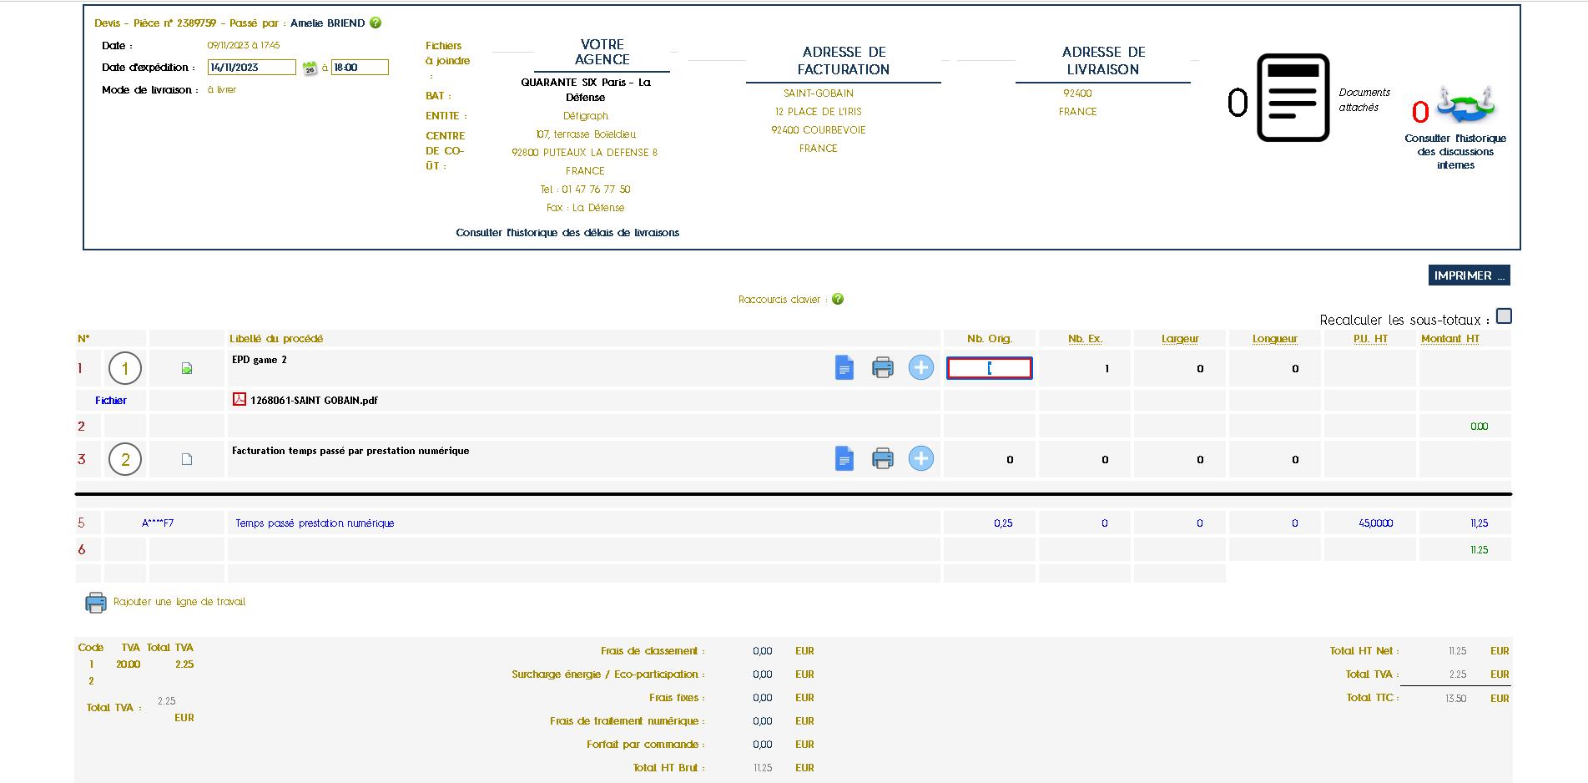The image size is (1588, 783).
Task: Click the printer icon on the Facturation row
Action: click(x=882, y=458)
